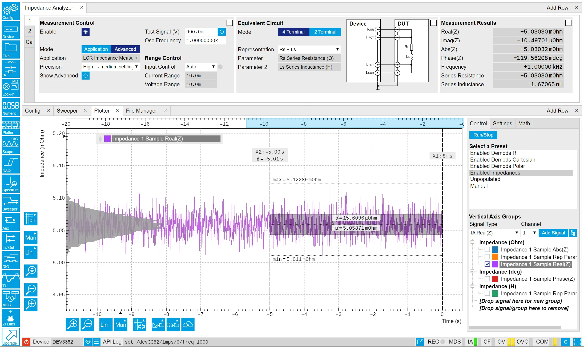Click the blue Abs(Z) color swatch

(495, 250)
